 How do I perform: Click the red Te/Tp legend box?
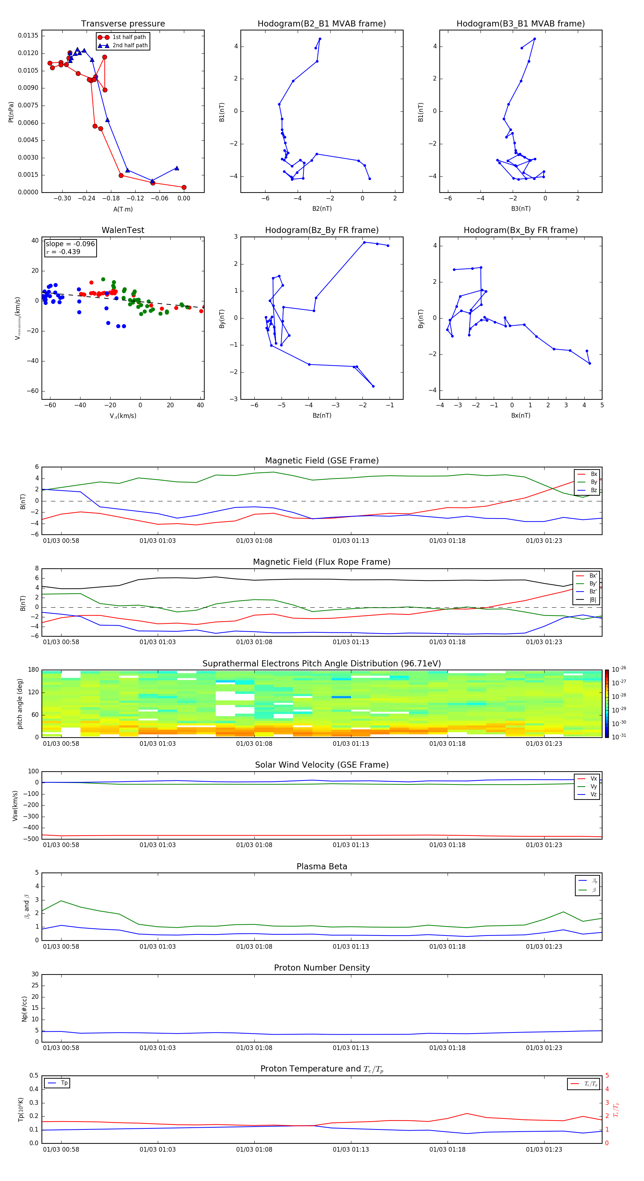pos(584,1084)
